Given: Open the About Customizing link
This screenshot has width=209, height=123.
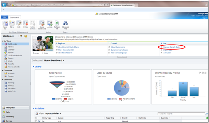Looking at the screenshot, I should pyautogui.click(x=118, y=47).
